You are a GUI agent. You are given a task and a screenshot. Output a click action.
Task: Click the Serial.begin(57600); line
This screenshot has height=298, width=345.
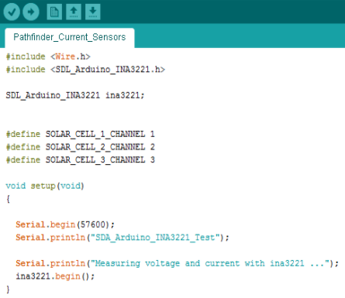tap(65, 224)
